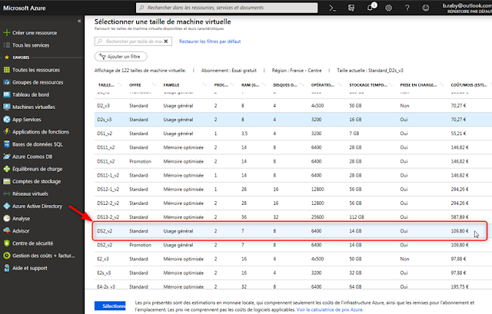
Task: Focus the global Azure search box
Action: (x=227, y=8)
